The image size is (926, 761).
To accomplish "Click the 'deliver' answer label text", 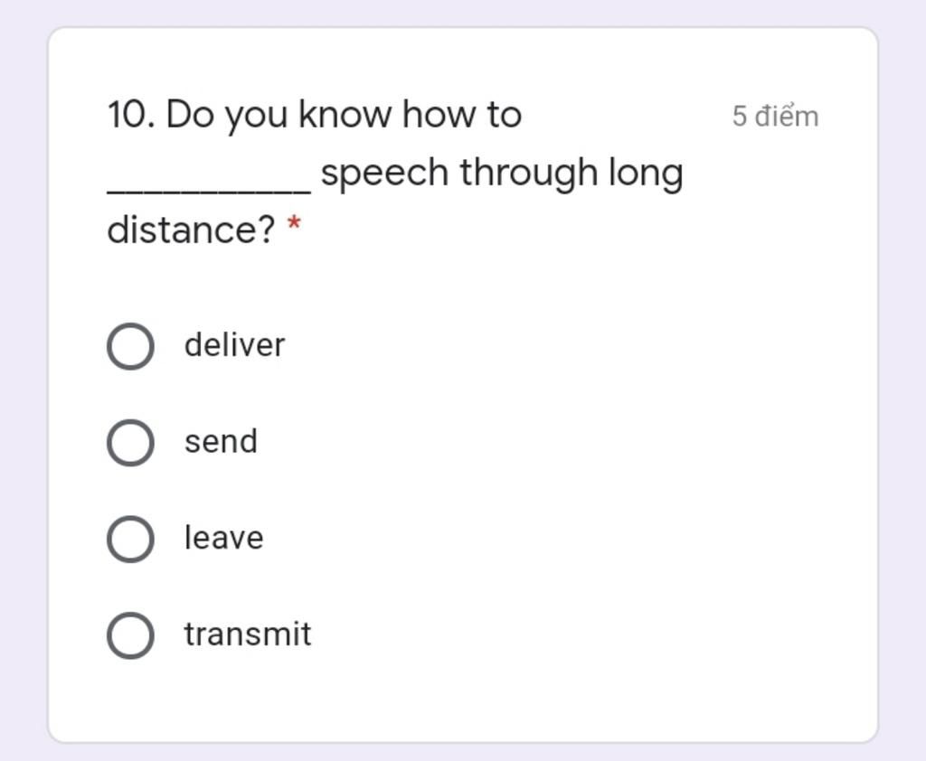I will (x=234, y=344).
